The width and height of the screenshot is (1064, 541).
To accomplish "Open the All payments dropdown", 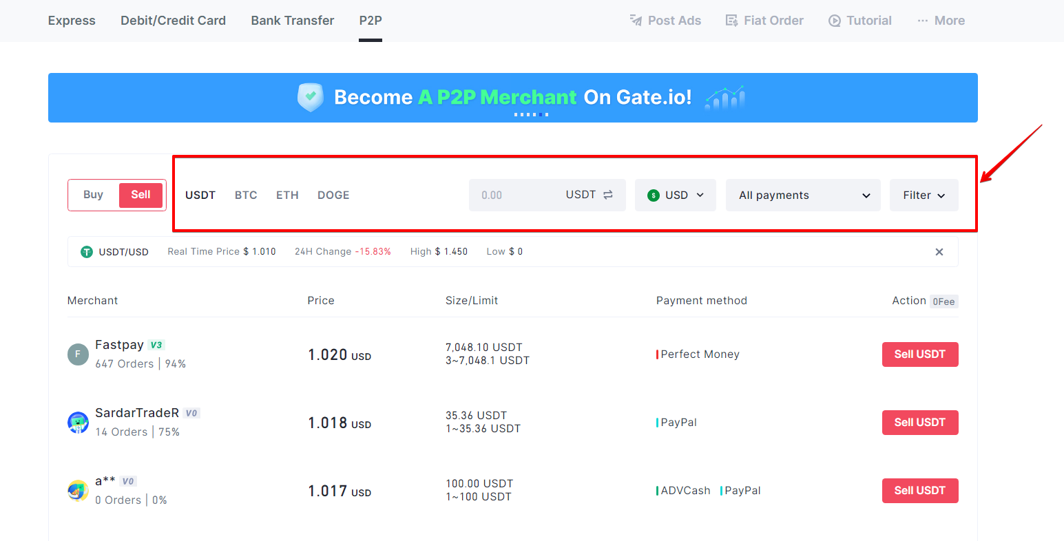I will tap(803, 195).
